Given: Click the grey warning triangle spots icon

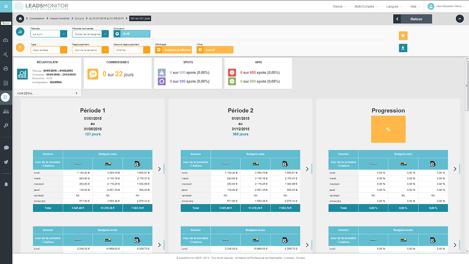Looking at the screenshot, I should point(162,73).
